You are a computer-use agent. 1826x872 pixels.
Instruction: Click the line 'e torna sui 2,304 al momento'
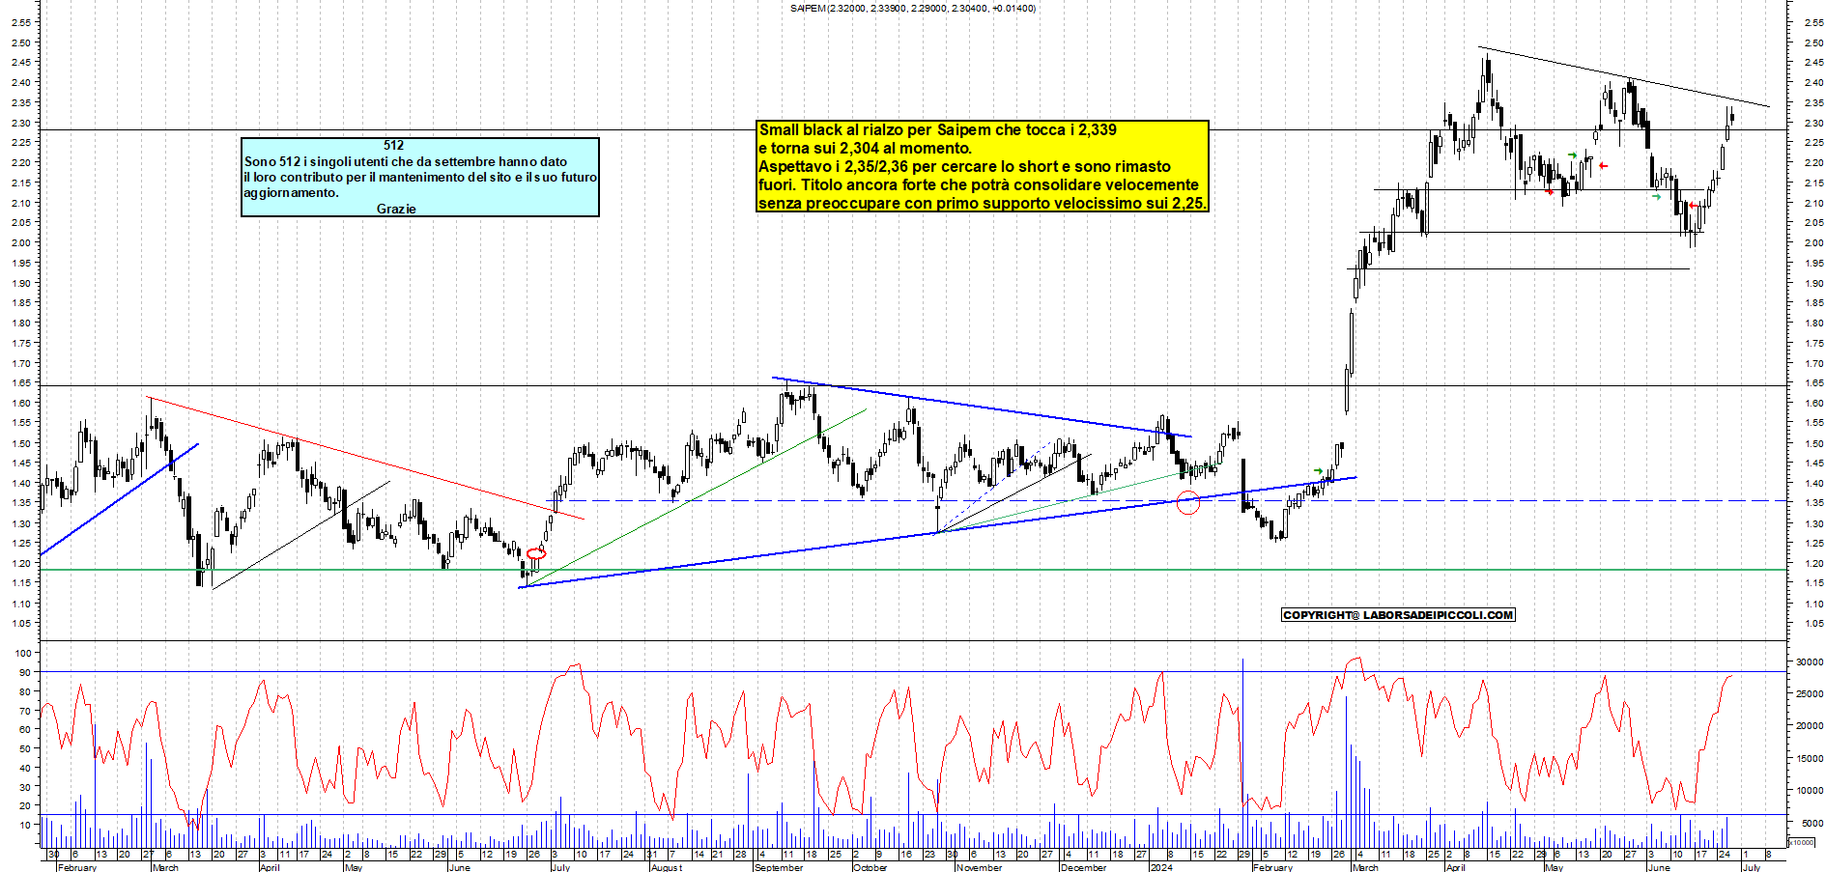click(x=865, y=148)
